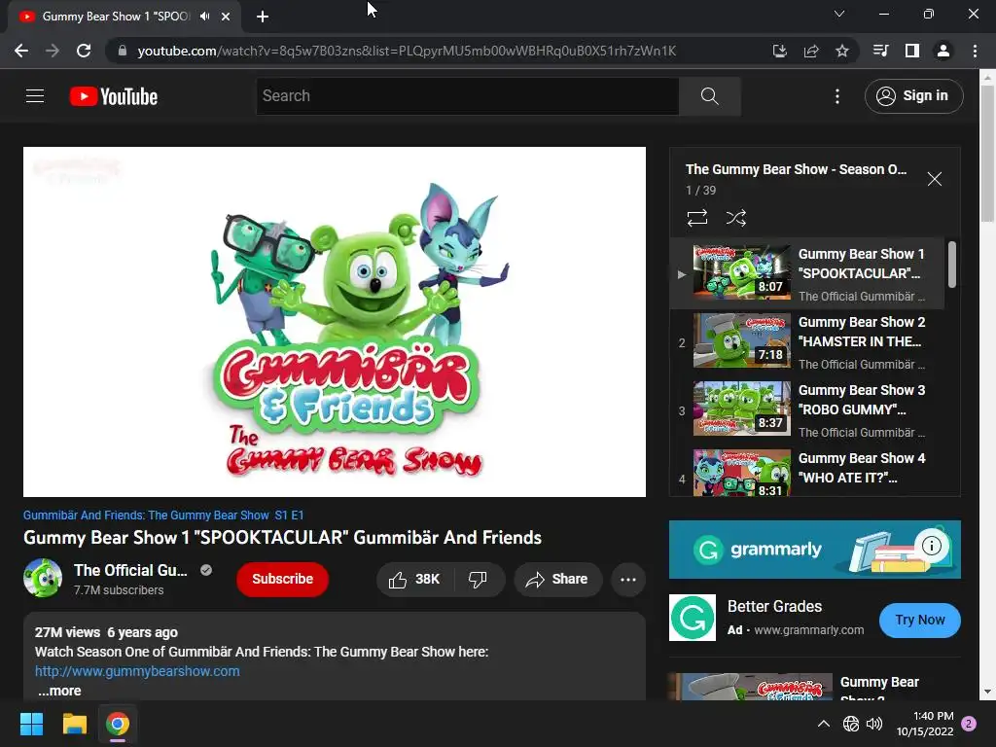The image size is (996, 747).
Task: View site info via padlock icon
Action: tap(123, 51)
